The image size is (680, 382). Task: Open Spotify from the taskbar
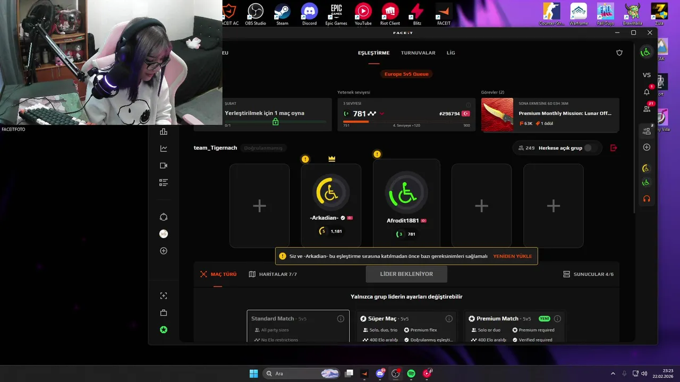tap(411, 374)
